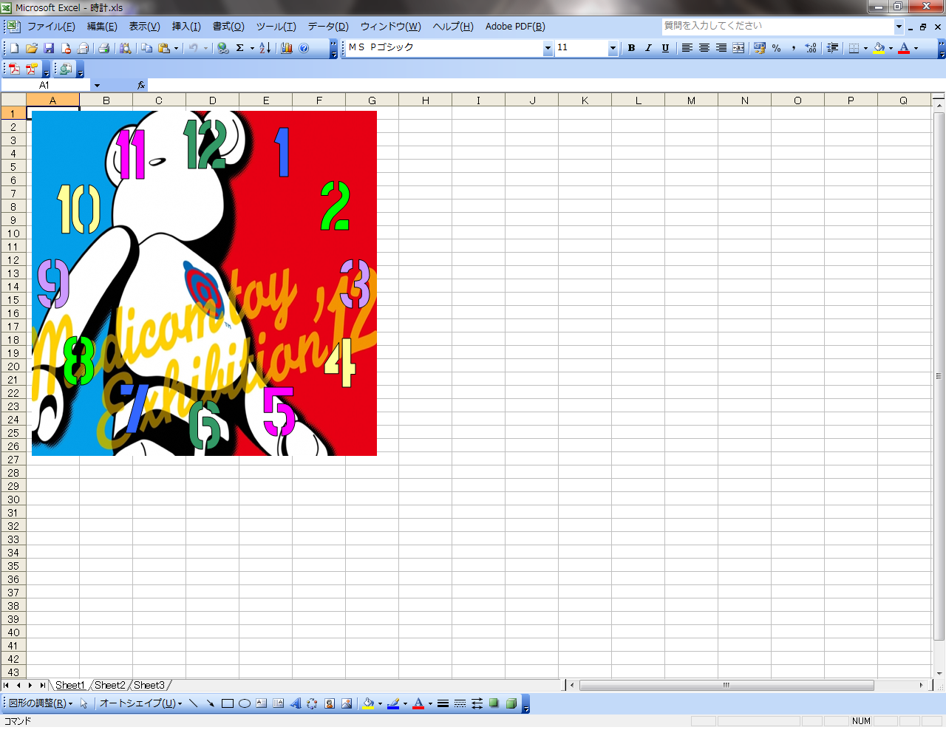Apply yellow fill color on formatting toolbar

[879, 48]
